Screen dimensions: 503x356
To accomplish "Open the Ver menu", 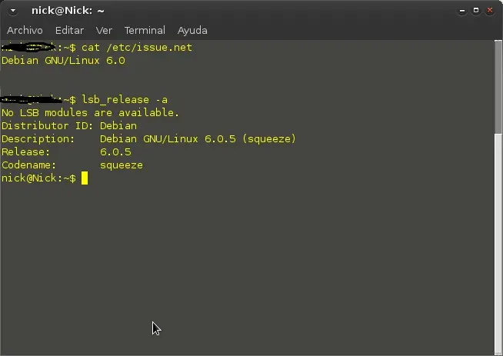I will (x=104, y=31).
